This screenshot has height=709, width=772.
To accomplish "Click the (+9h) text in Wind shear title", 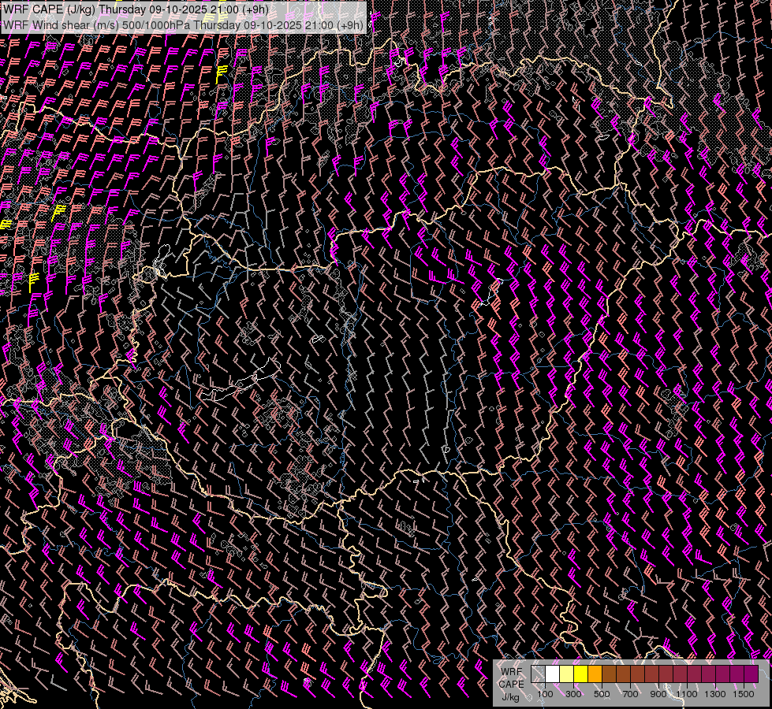I will (x=349, y=24).
